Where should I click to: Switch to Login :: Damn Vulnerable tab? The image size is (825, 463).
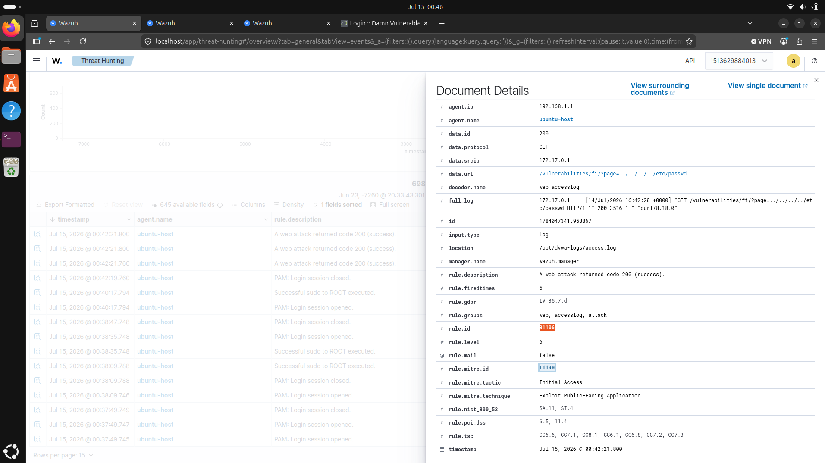click(384, 23)
